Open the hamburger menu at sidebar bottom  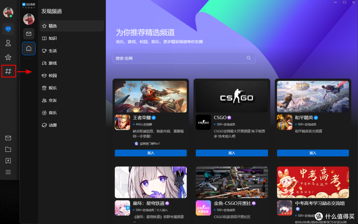(8, 172)
